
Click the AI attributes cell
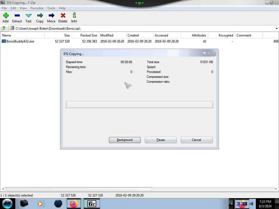pyautogui.click(x=204, y=41)
